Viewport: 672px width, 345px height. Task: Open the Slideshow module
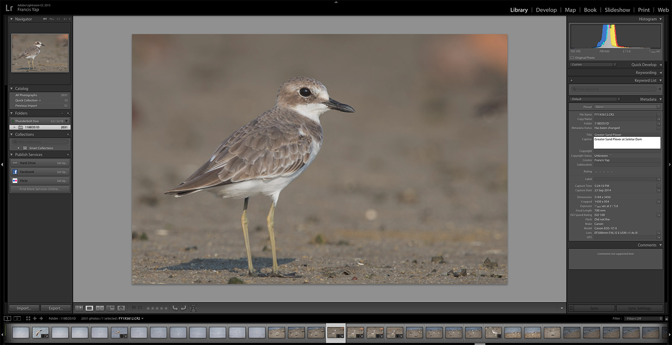click(617, 10)
